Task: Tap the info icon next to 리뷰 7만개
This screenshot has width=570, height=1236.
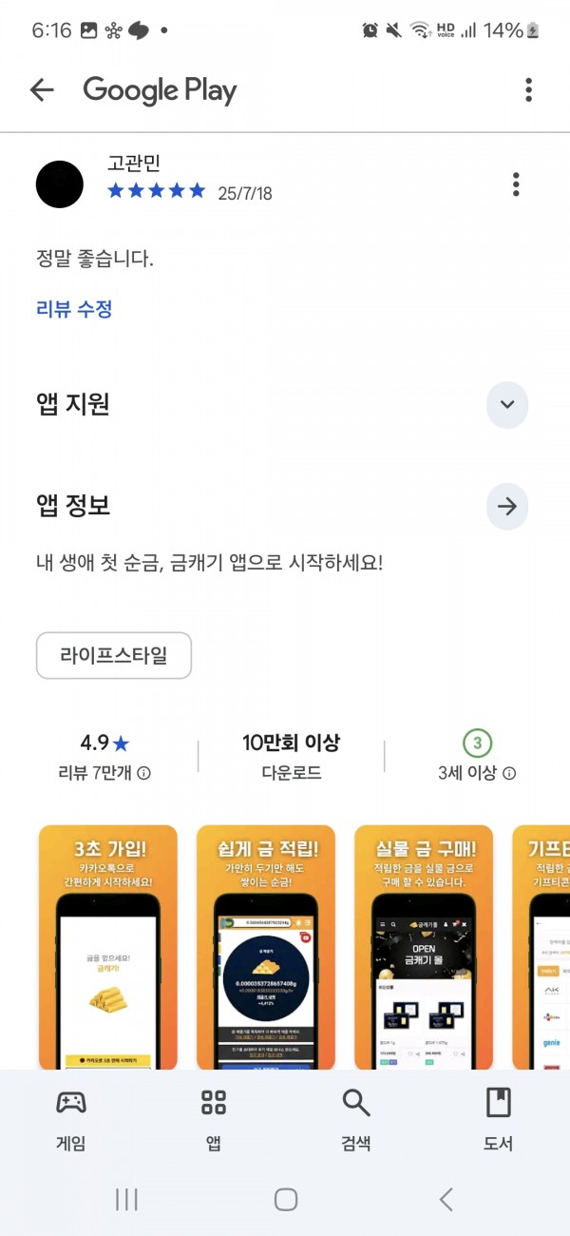Action: (x=144, y=773)
